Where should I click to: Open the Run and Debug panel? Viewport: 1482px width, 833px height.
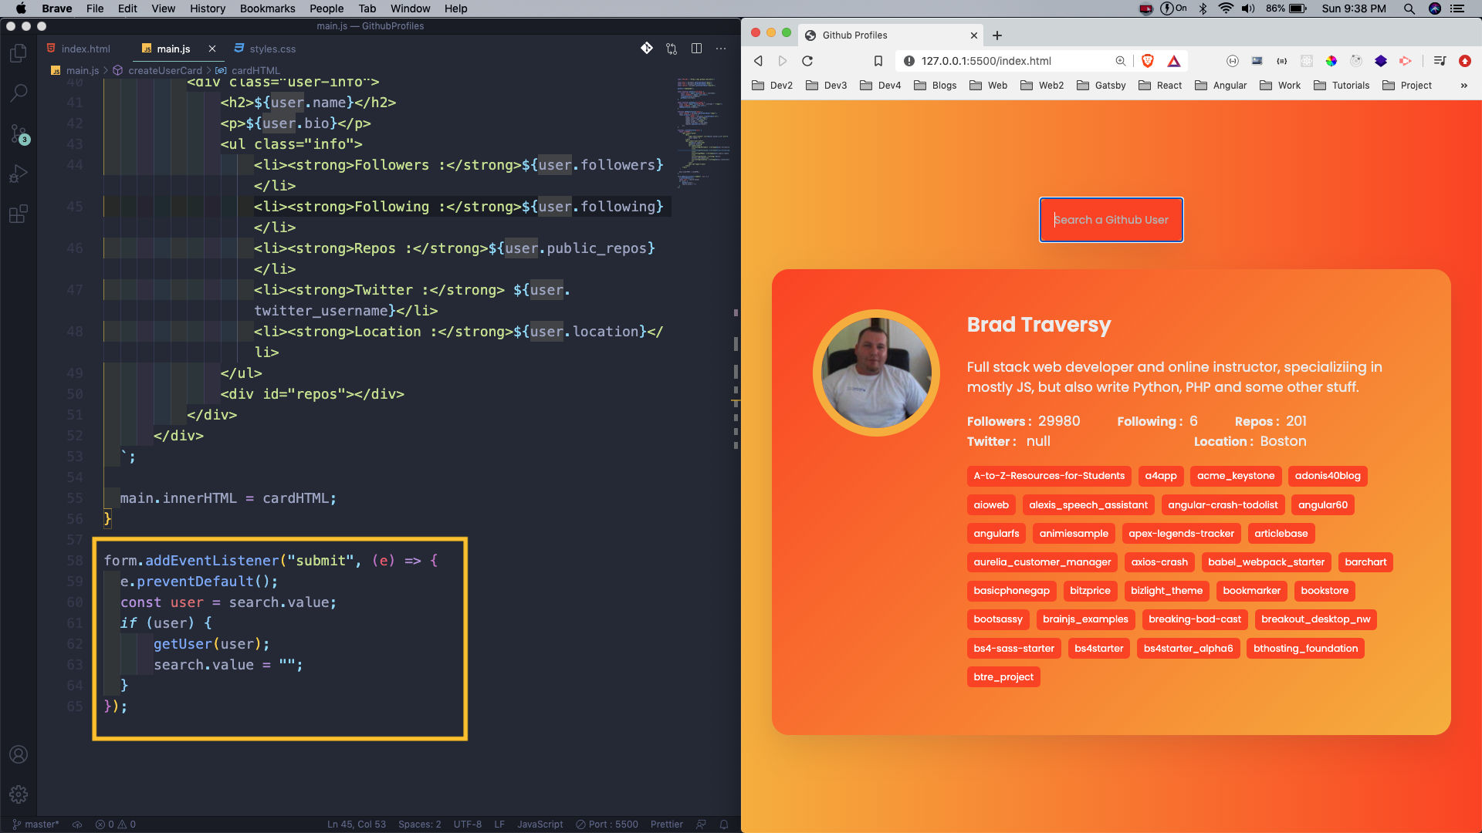pos(19,174)
